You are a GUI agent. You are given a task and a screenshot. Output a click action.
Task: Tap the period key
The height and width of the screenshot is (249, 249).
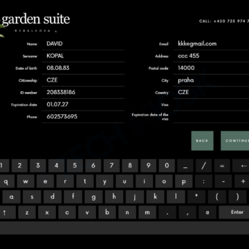tap(167, 212)
